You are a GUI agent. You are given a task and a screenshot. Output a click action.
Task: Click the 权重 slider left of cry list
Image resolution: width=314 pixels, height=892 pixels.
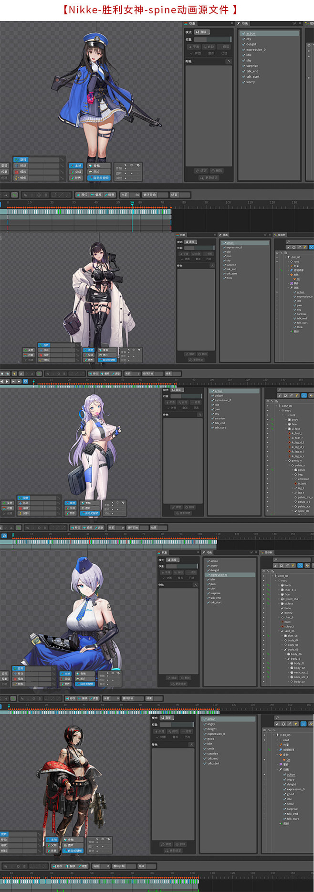pos(212,40)
